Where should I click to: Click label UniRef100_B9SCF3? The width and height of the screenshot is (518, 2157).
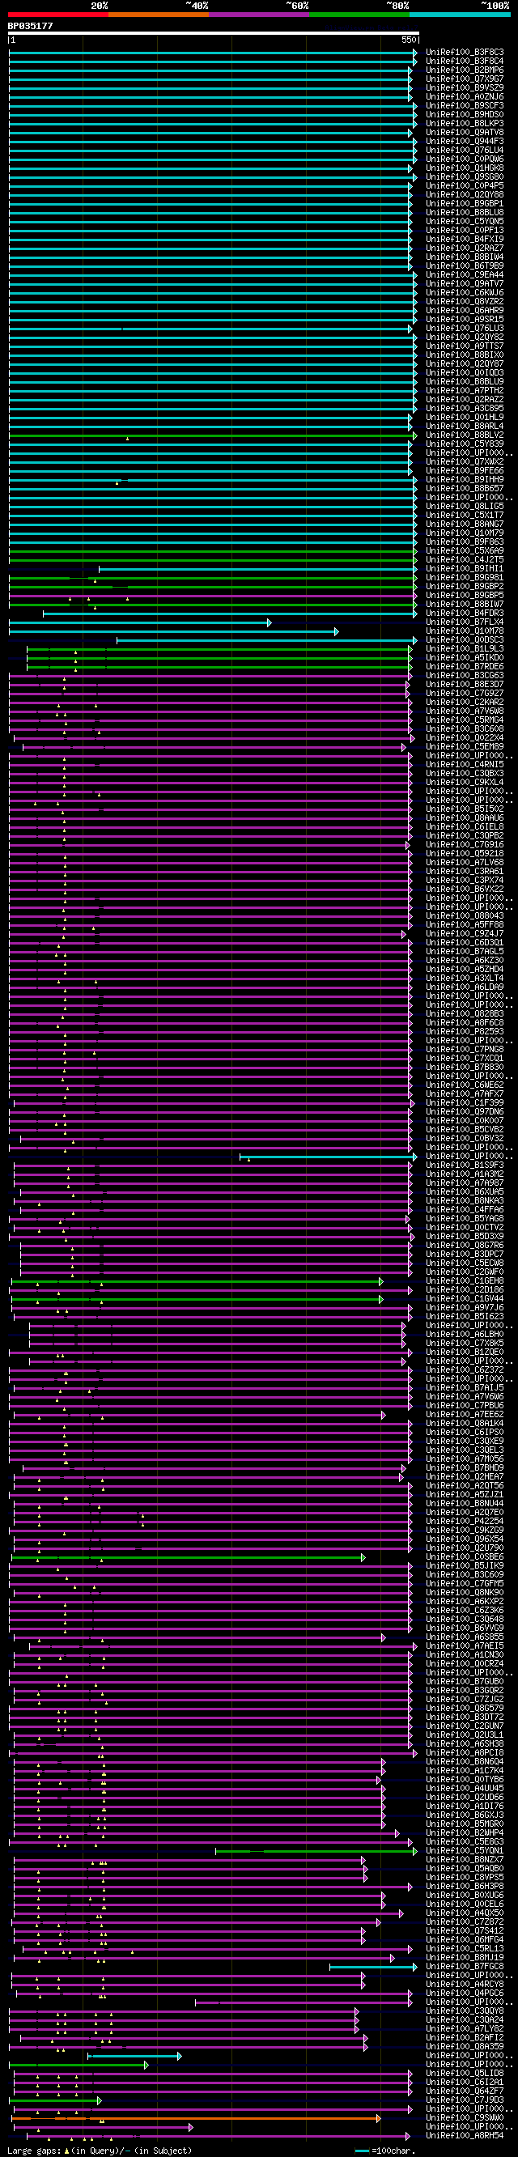[x=465, y=105]
